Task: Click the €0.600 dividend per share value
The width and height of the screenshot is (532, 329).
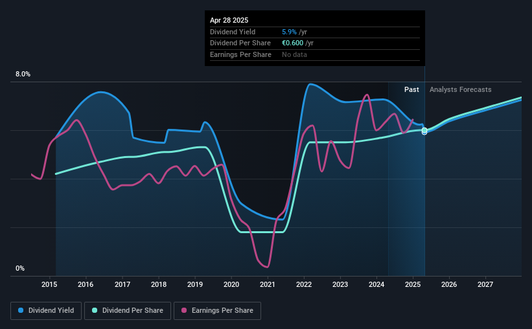Action: click(292, 43)
